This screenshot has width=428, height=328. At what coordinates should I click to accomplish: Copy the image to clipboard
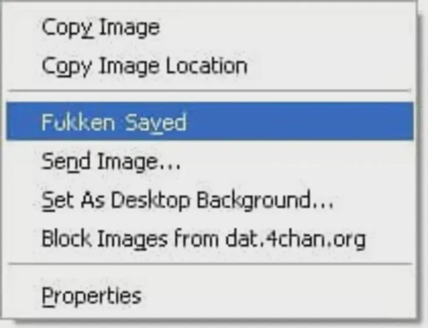coord(210,27)
